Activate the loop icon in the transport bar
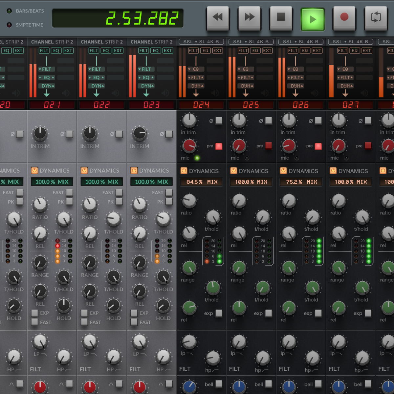Image resolution: width=394 pixels, height=394 pixels. click(x=376, y=18)
